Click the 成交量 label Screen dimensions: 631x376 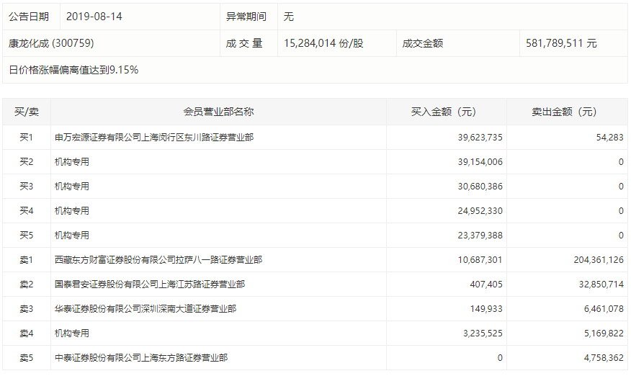tap(244, 43)
